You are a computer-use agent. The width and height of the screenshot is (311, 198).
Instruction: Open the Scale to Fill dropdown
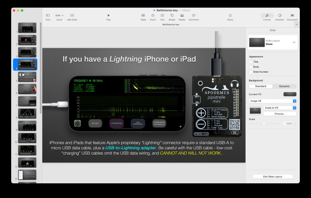click(x=280, y=108)
